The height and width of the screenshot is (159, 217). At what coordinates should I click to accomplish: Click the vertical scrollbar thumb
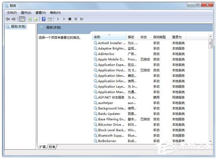pyautogui.click(x=211, y=44)
